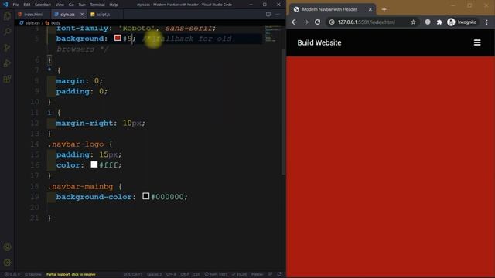Click the VS Code logo icon
Viewport: 495px width, 278px height.
5,5
